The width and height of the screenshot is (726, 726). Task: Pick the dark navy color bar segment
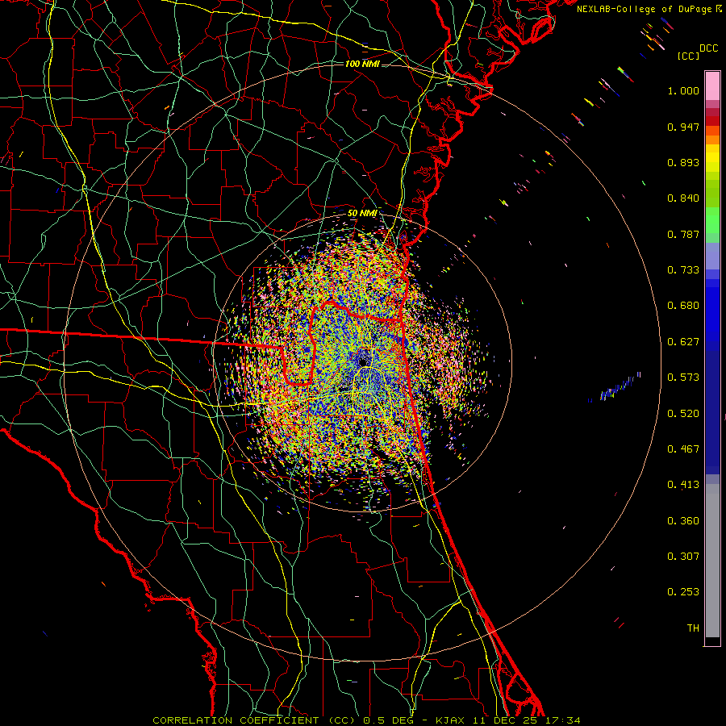click(712, 412)
